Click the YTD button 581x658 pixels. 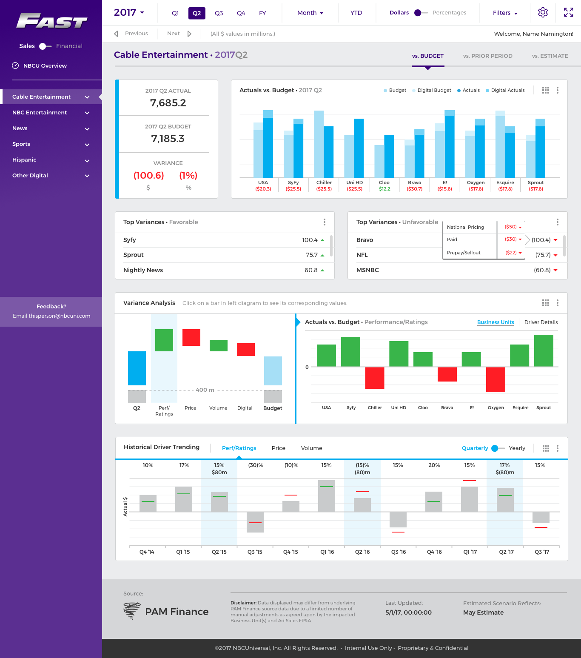tap(356, 13)
